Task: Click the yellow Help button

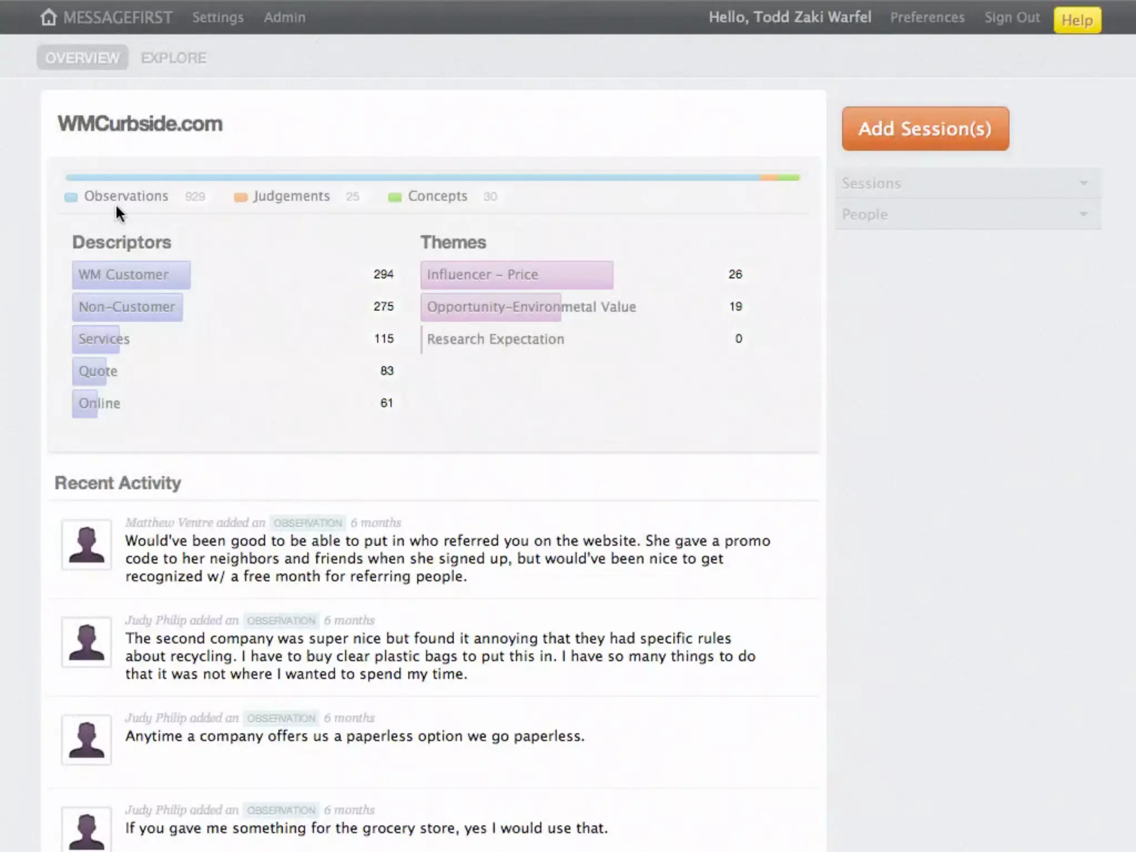Action: (1077, 20)
